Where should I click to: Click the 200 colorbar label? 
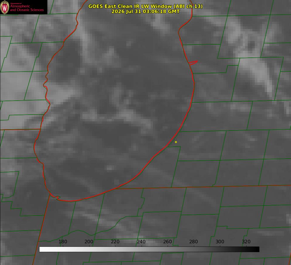coord(89,242)
